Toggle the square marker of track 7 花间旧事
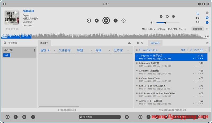The height and width of the screenshot is (123, 212). [137, 101]
